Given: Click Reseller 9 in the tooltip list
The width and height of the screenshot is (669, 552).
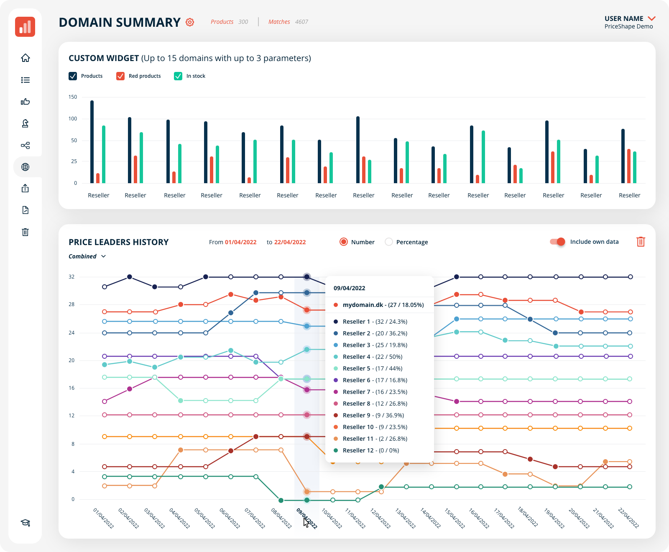Looking at the screenshot, I should (x=369, y=415).
